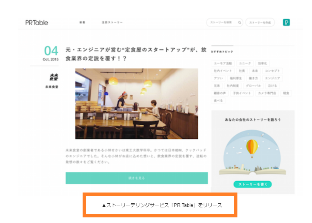
Task: Open the article headline about 定食屋のスタートアップ
Action: [x=136, y=54]
